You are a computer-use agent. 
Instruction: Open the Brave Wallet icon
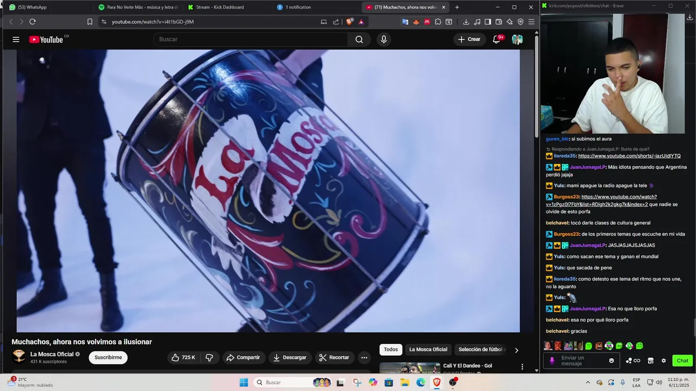coord(499,22)
